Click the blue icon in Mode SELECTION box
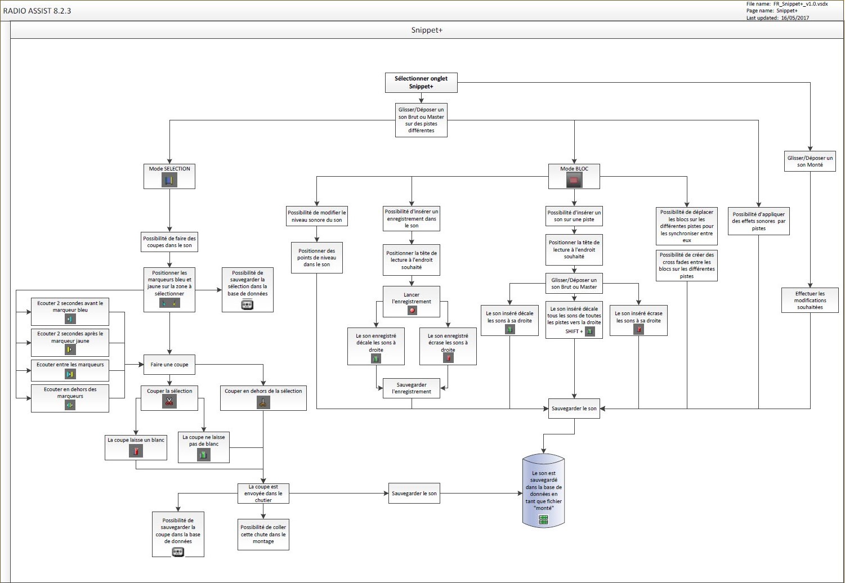The image size is (845, 583). 169,180
